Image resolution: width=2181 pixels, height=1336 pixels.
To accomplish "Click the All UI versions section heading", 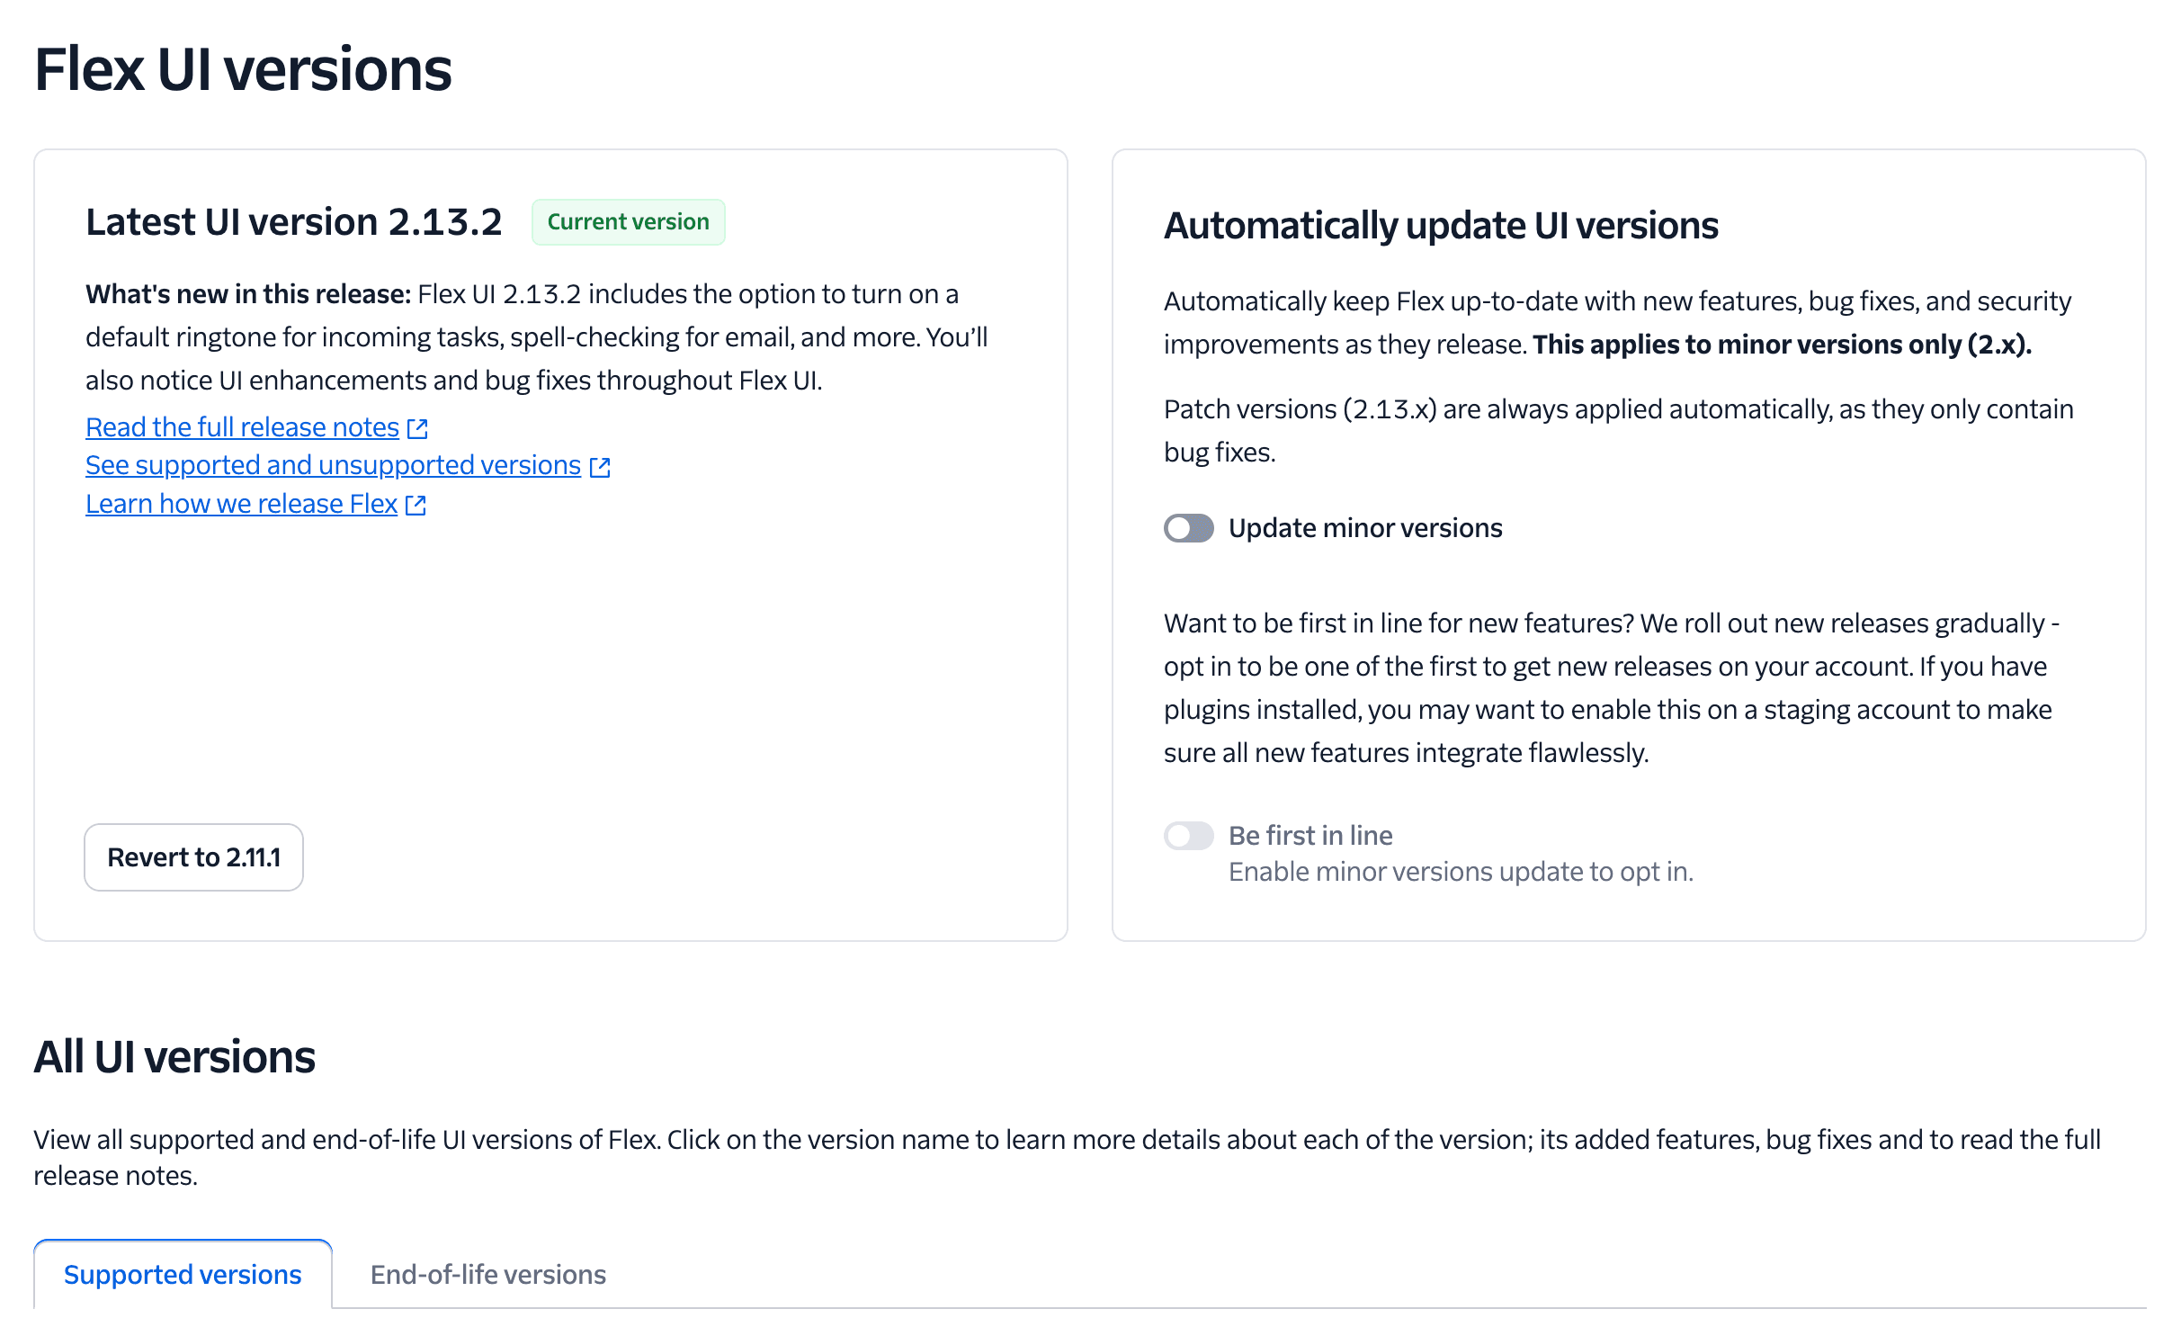I will (174, 1056).
